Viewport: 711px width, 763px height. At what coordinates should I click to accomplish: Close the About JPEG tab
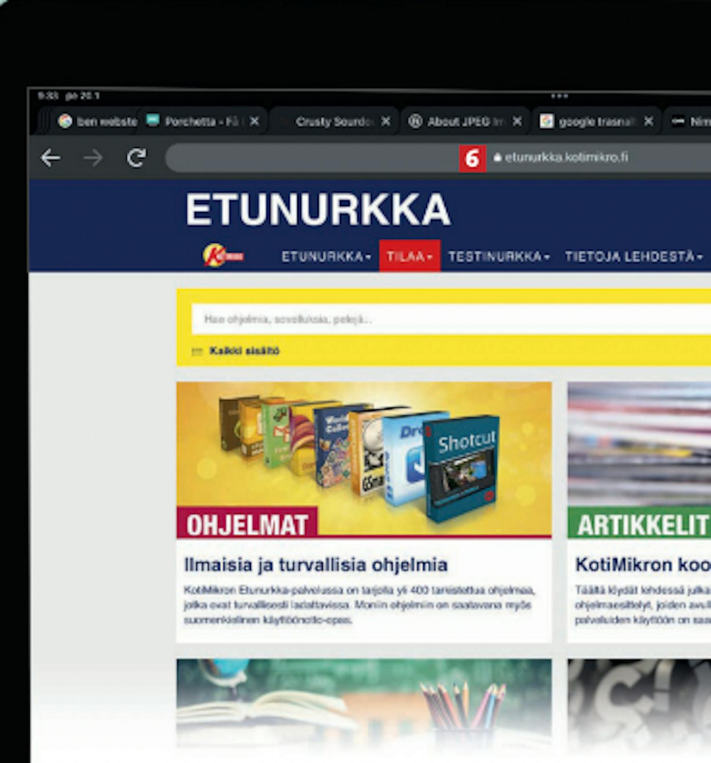pos(517,121)
